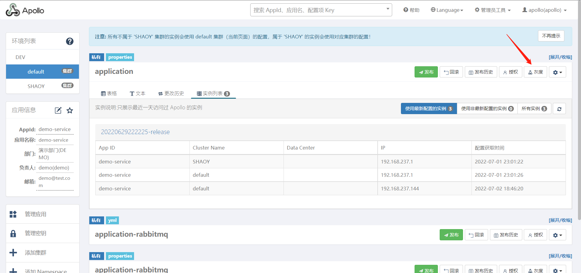Show instances using latest configuration
581x273 pixels.
coord(428,109)
